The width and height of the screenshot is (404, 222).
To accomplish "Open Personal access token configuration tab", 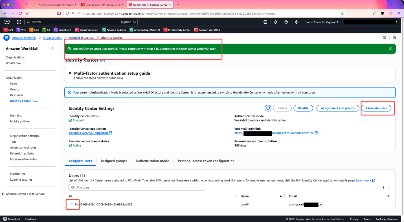I will 206,161.
